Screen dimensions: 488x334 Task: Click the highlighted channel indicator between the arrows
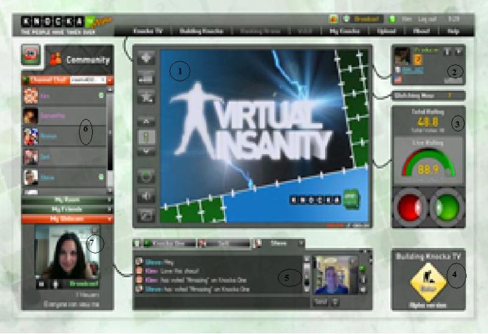pos(146,137)
